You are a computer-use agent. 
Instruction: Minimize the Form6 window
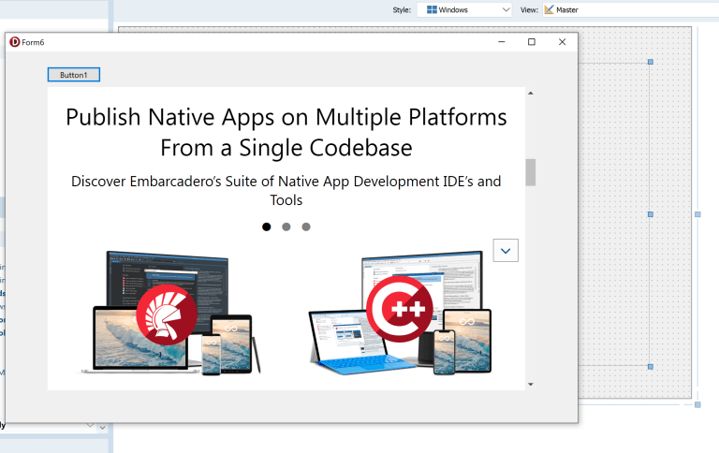(501, 42)
